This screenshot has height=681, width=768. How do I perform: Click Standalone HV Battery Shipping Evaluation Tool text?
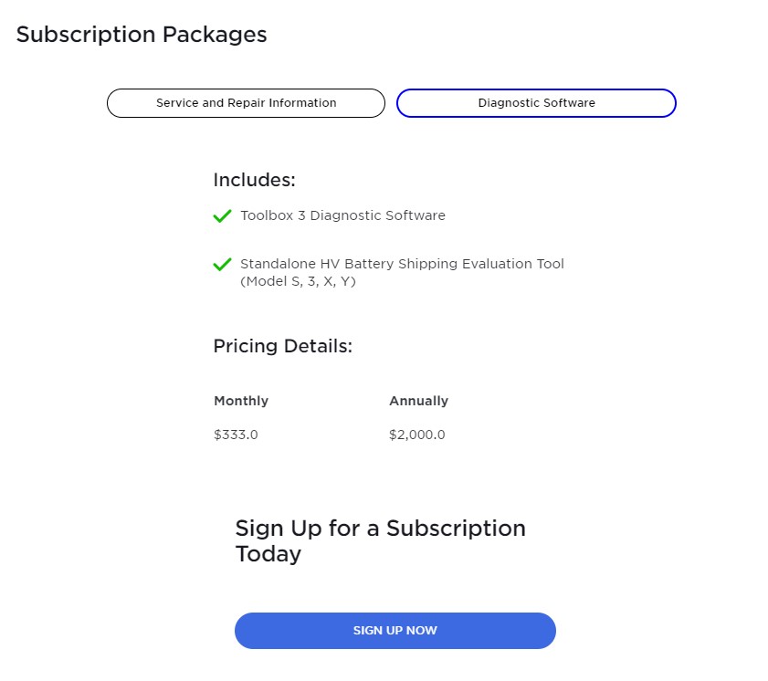tap(402, 264)
